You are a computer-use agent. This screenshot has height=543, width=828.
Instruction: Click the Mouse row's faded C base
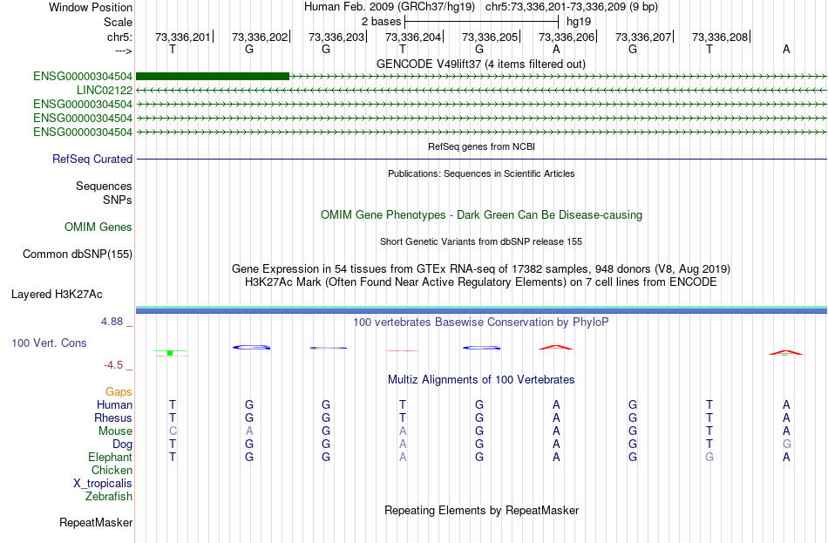click(173, 431)
